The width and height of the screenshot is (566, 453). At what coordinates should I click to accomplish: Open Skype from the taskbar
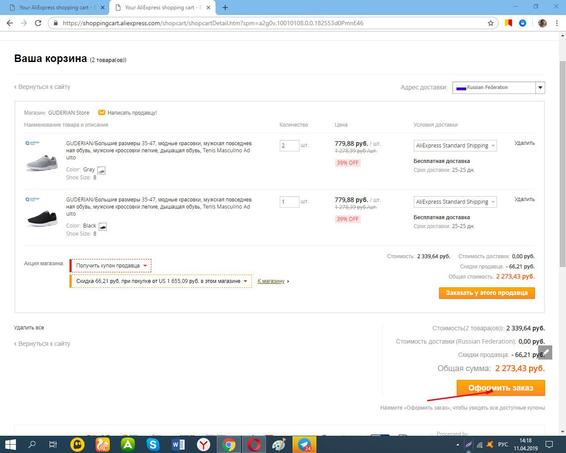click(x=153, y=444)
